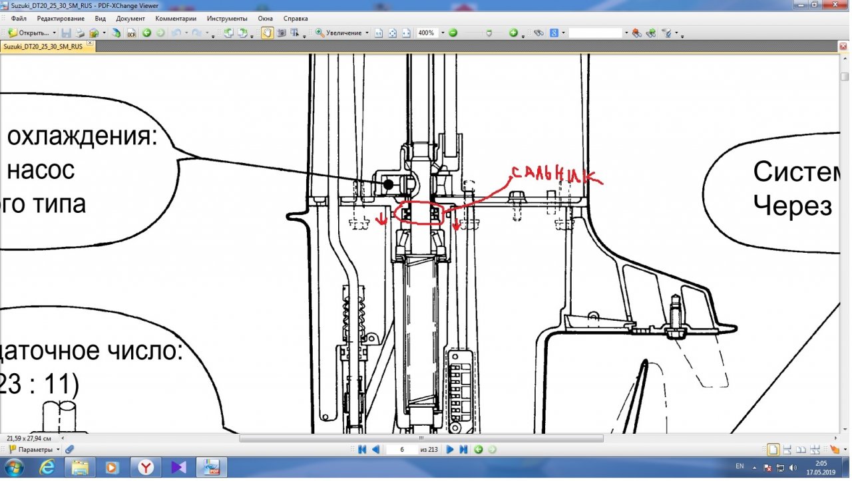Jump to the first page
This screenshot has width=852, height=481.
(x=362, y=450)
